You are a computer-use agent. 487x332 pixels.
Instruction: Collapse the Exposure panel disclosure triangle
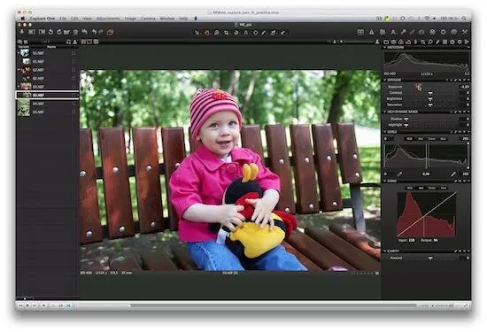[x=385, y=81]
